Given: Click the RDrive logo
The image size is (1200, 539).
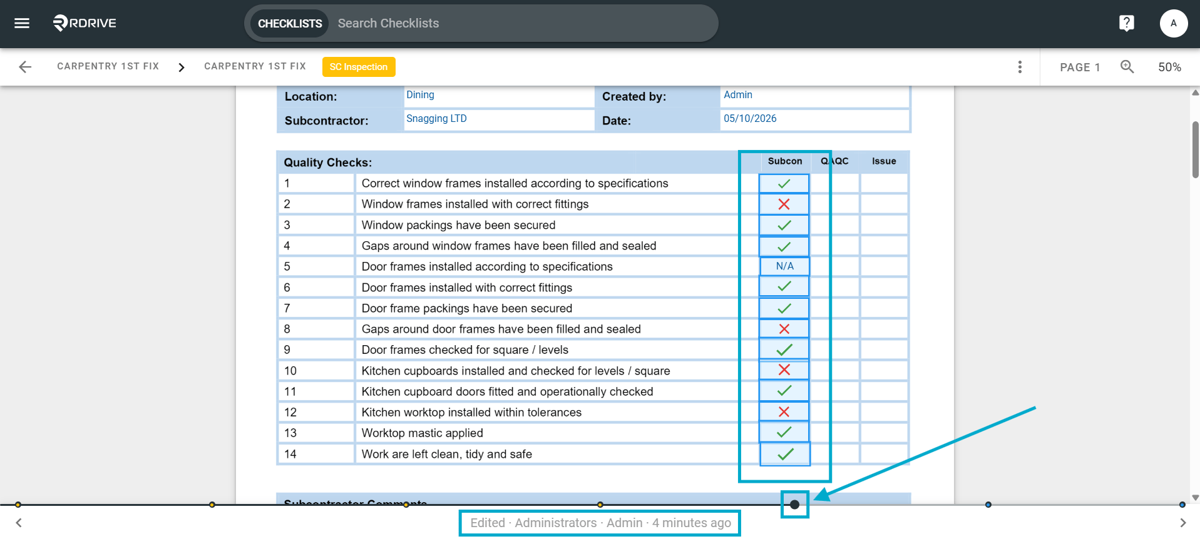Looking at the screenshot, I should [x=85, y=23].
